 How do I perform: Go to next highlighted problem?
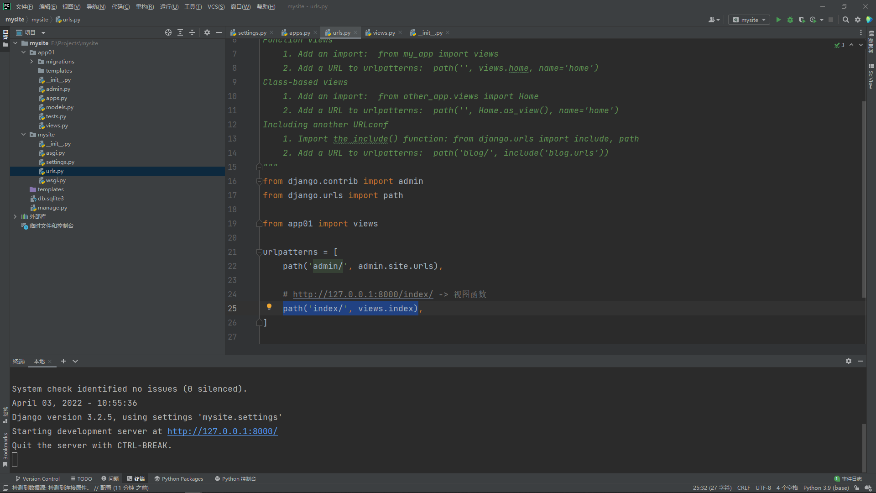(861, 45)
